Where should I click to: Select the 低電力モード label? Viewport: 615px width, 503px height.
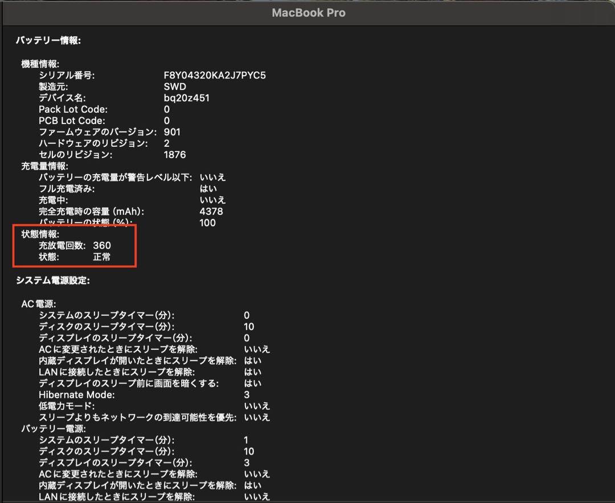point(67,407)
